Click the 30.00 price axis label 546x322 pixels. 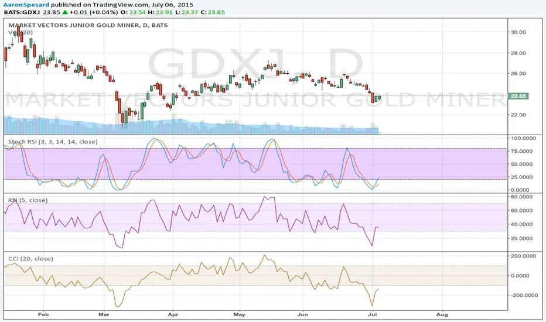tap(518, 32)
